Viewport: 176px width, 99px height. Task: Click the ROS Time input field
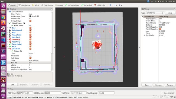tap(25, 93)
